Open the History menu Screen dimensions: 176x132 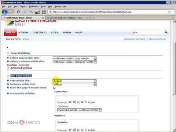tap(23, 7)
